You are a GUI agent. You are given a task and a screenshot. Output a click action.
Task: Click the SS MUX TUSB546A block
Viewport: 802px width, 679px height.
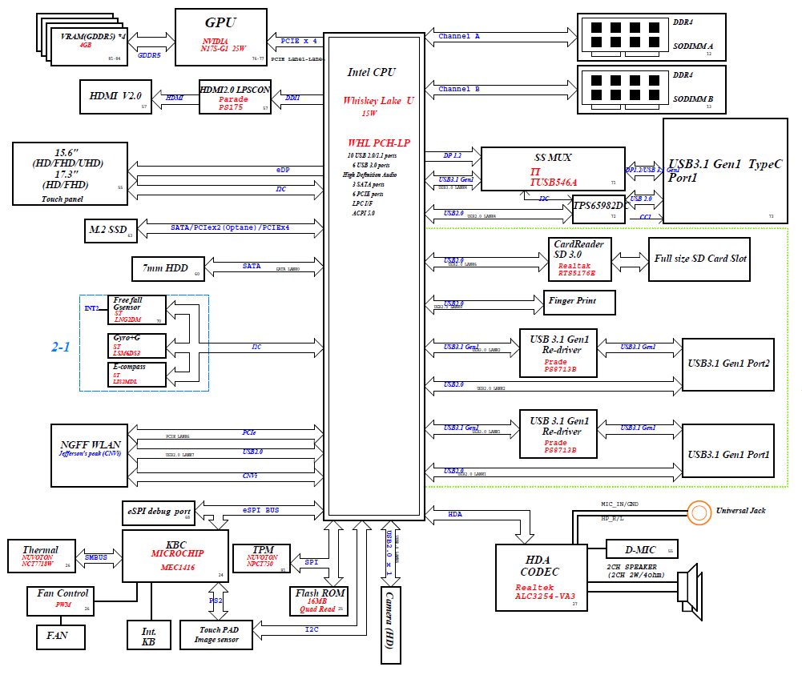553,169
